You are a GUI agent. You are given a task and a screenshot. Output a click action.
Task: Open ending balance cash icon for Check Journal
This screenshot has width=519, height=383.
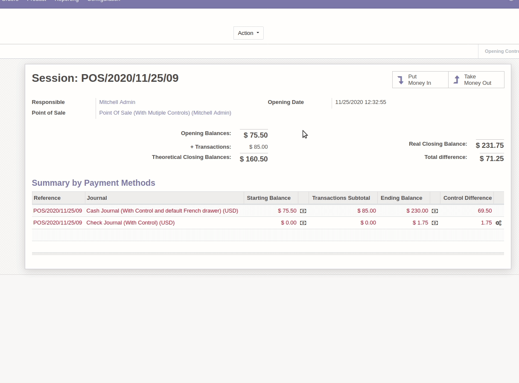click(x=434, y=223)
